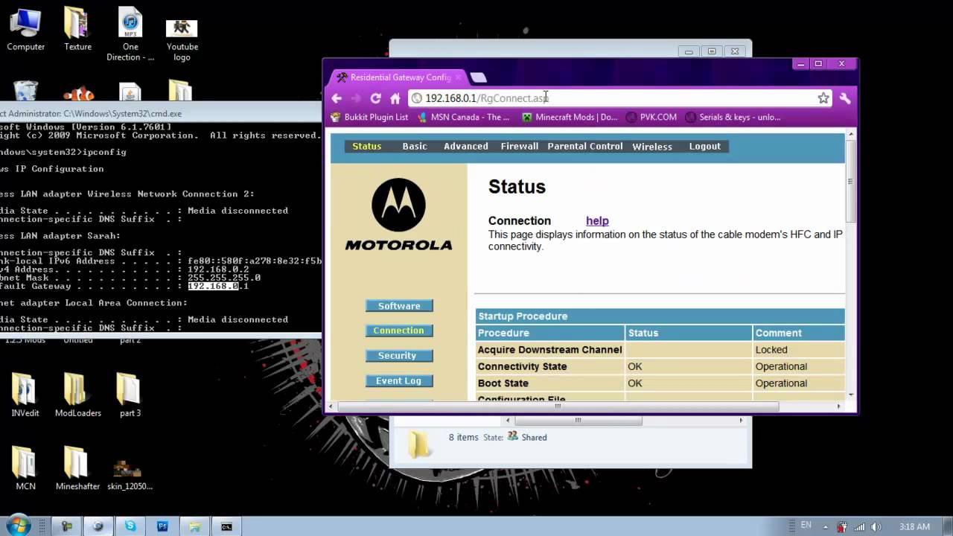Open Photoshop from the taskbar
Screen dimensions: 953x536
[162, 526]
